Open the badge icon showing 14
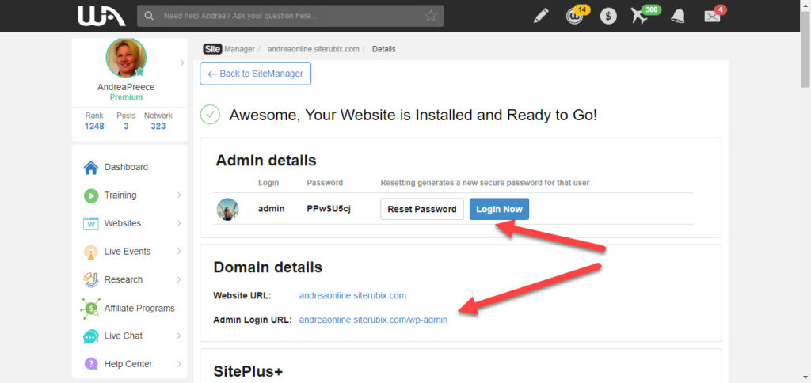This screenshot has height=383, width=811. click(577, 15)
